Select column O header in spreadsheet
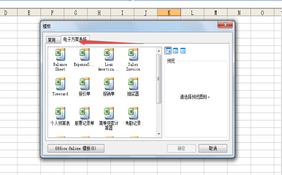 [262, 13]
